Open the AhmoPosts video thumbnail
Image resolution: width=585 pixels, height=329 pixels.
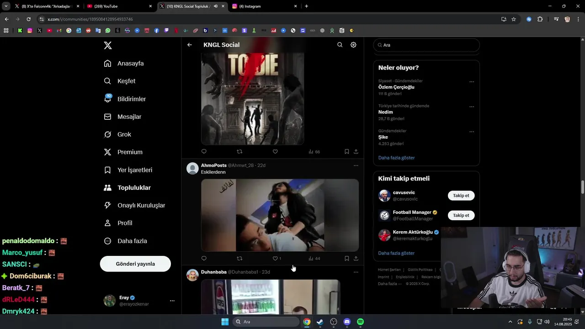coord(280,215)
